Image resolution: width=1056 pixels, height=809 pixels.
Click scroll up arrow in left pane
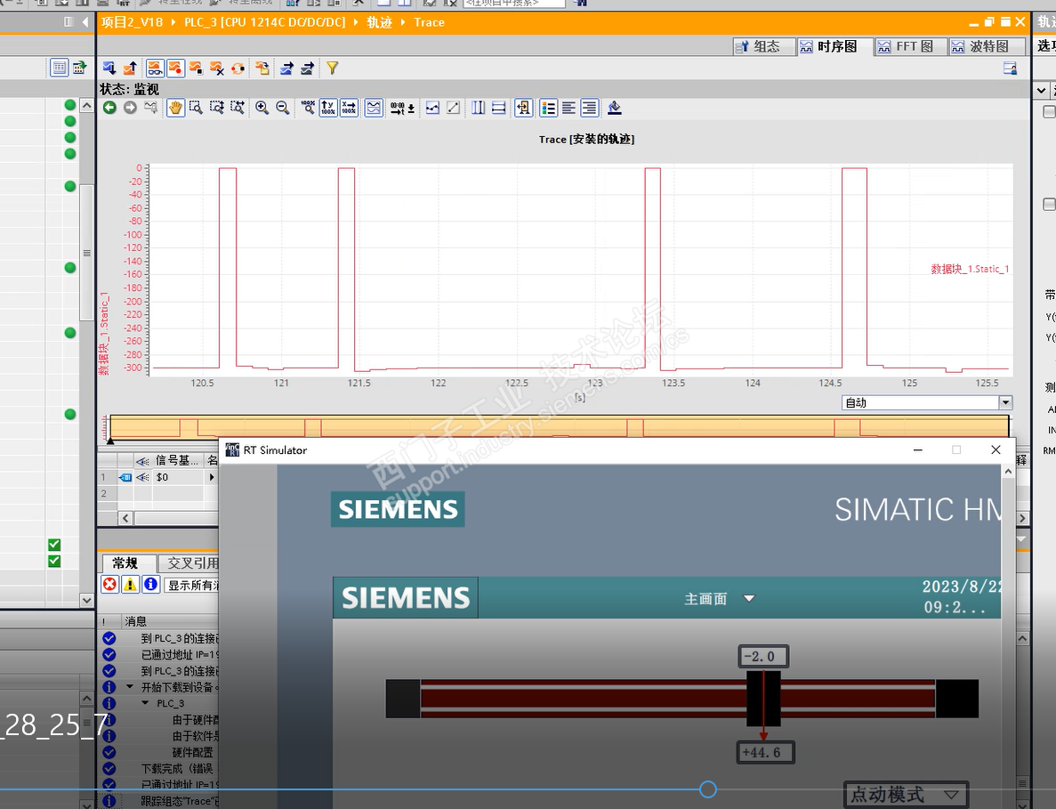87,106
